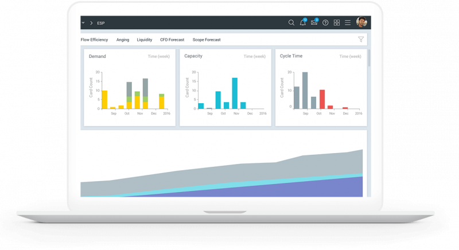The width and height of the screenshot is (459, 250).
Task: Click the Capacity chart title
Action: (x=193, y=56)
